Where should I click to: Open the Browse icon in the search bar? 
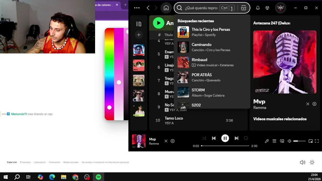click(244, 8)
